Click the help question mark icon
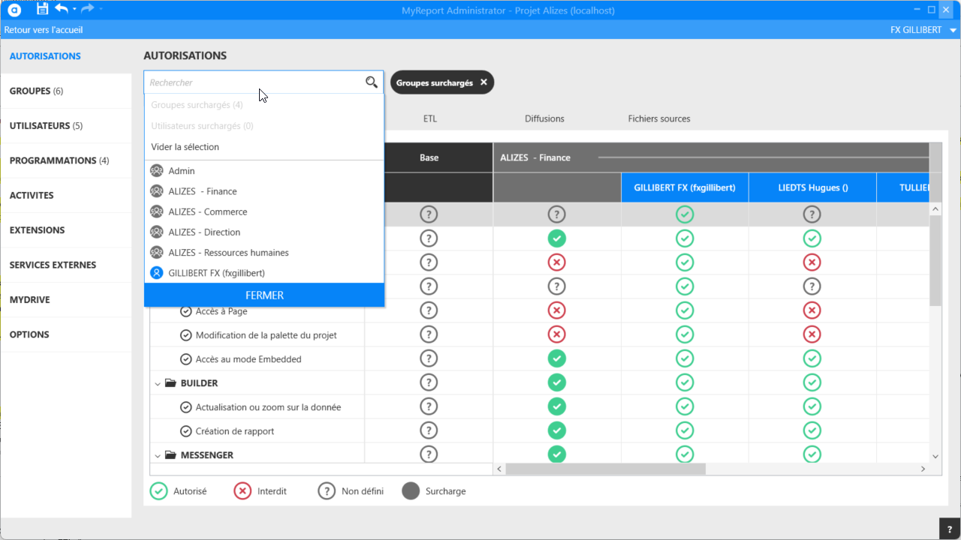 (x=950, y=529)
